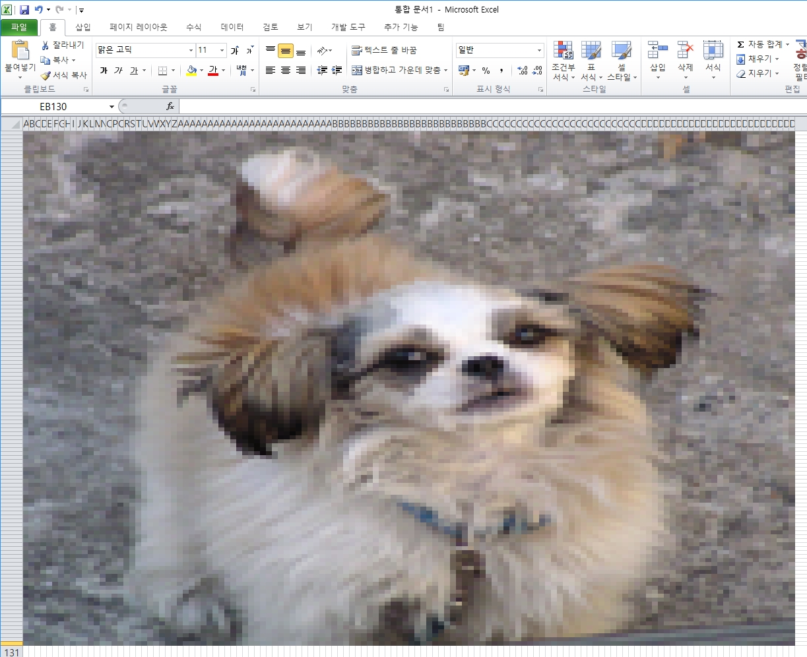807x657 pixels.
Task: Click the Cut (잘라내기) scissors icon
Action: pyautogui.click(x=46, y=45)
